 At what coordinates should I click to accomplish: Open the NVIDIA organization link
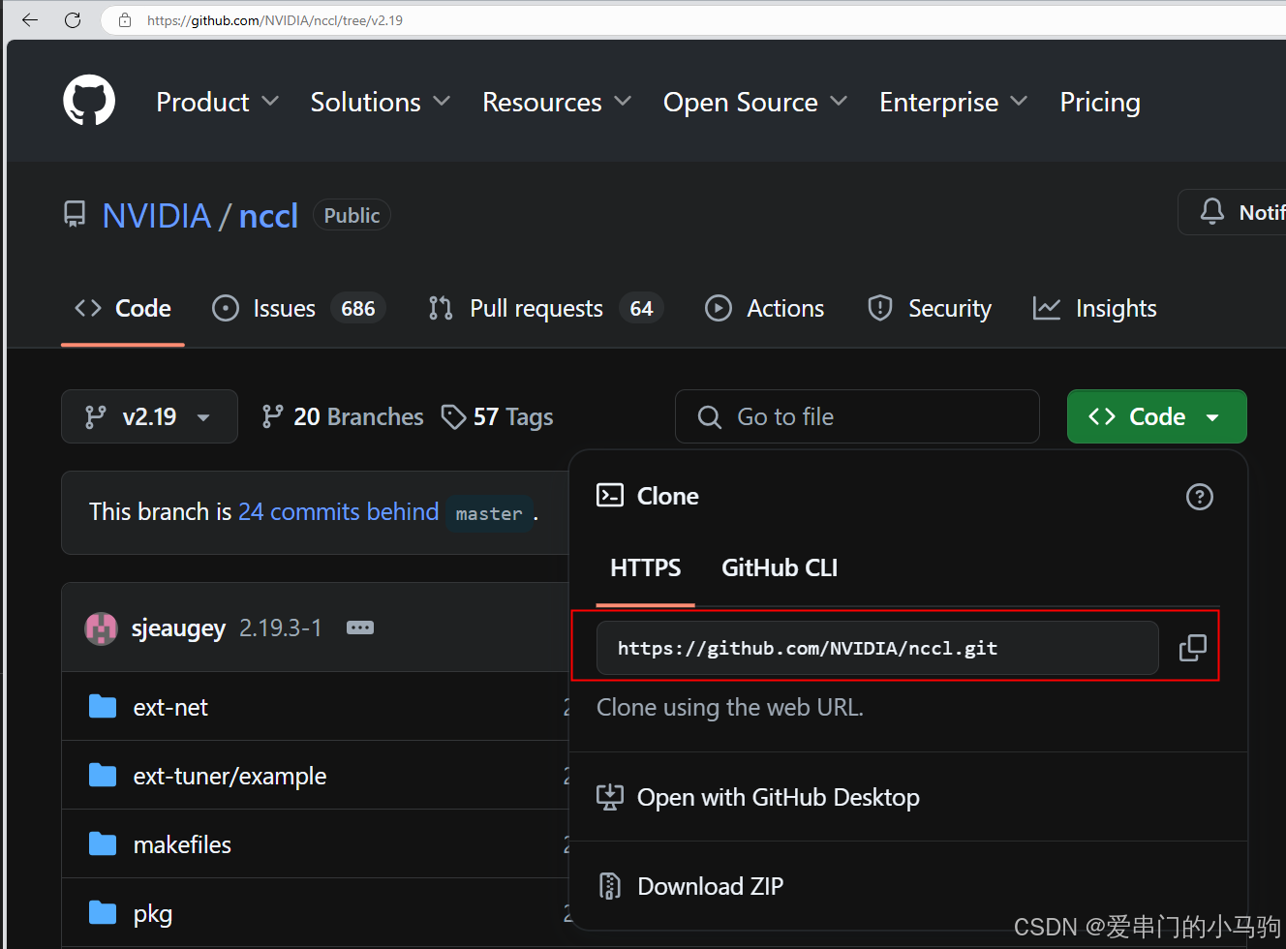[x=157, y=215]
